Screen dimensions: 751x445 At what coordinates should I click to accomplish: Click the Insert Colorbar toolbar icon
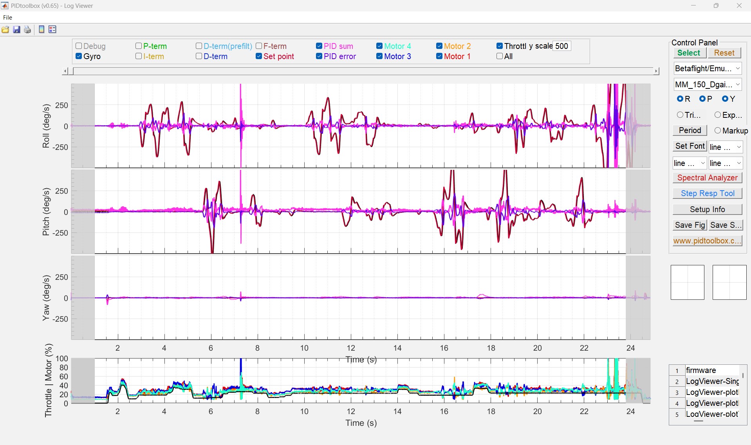[x=42, y=30]
